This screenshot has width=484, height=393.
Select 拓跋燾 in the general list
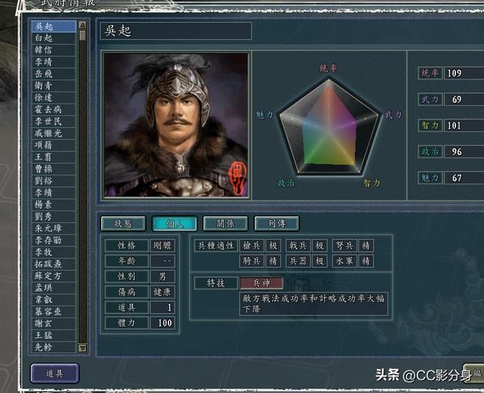pos(54,264)
